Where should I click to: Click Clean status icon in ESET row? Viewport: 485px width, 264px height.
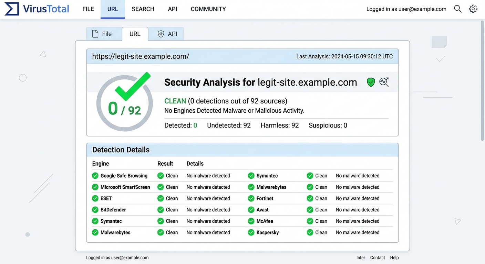pos(161,198)
